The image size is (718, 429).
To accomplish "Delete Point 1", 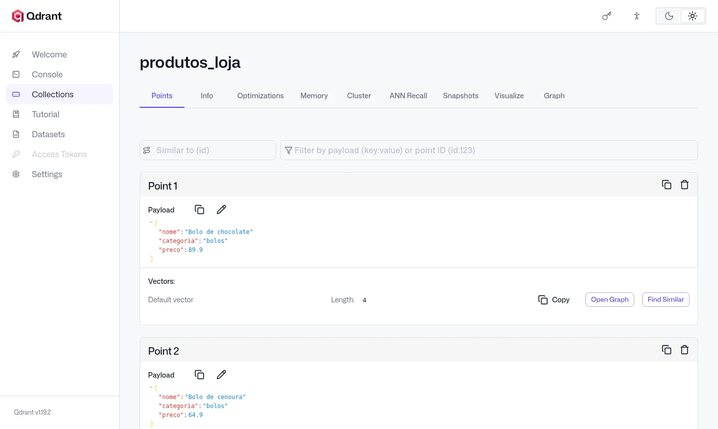I will tap(685, 185).
